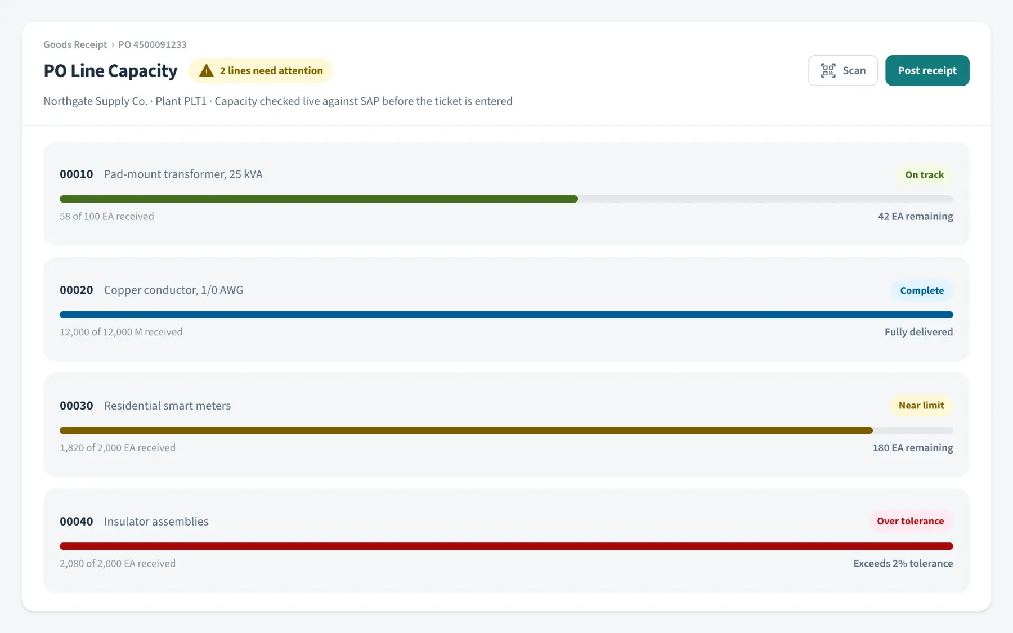1013x633 pixels.
Task: Click the PO Line Capacity heading
Action: (110, 71)
